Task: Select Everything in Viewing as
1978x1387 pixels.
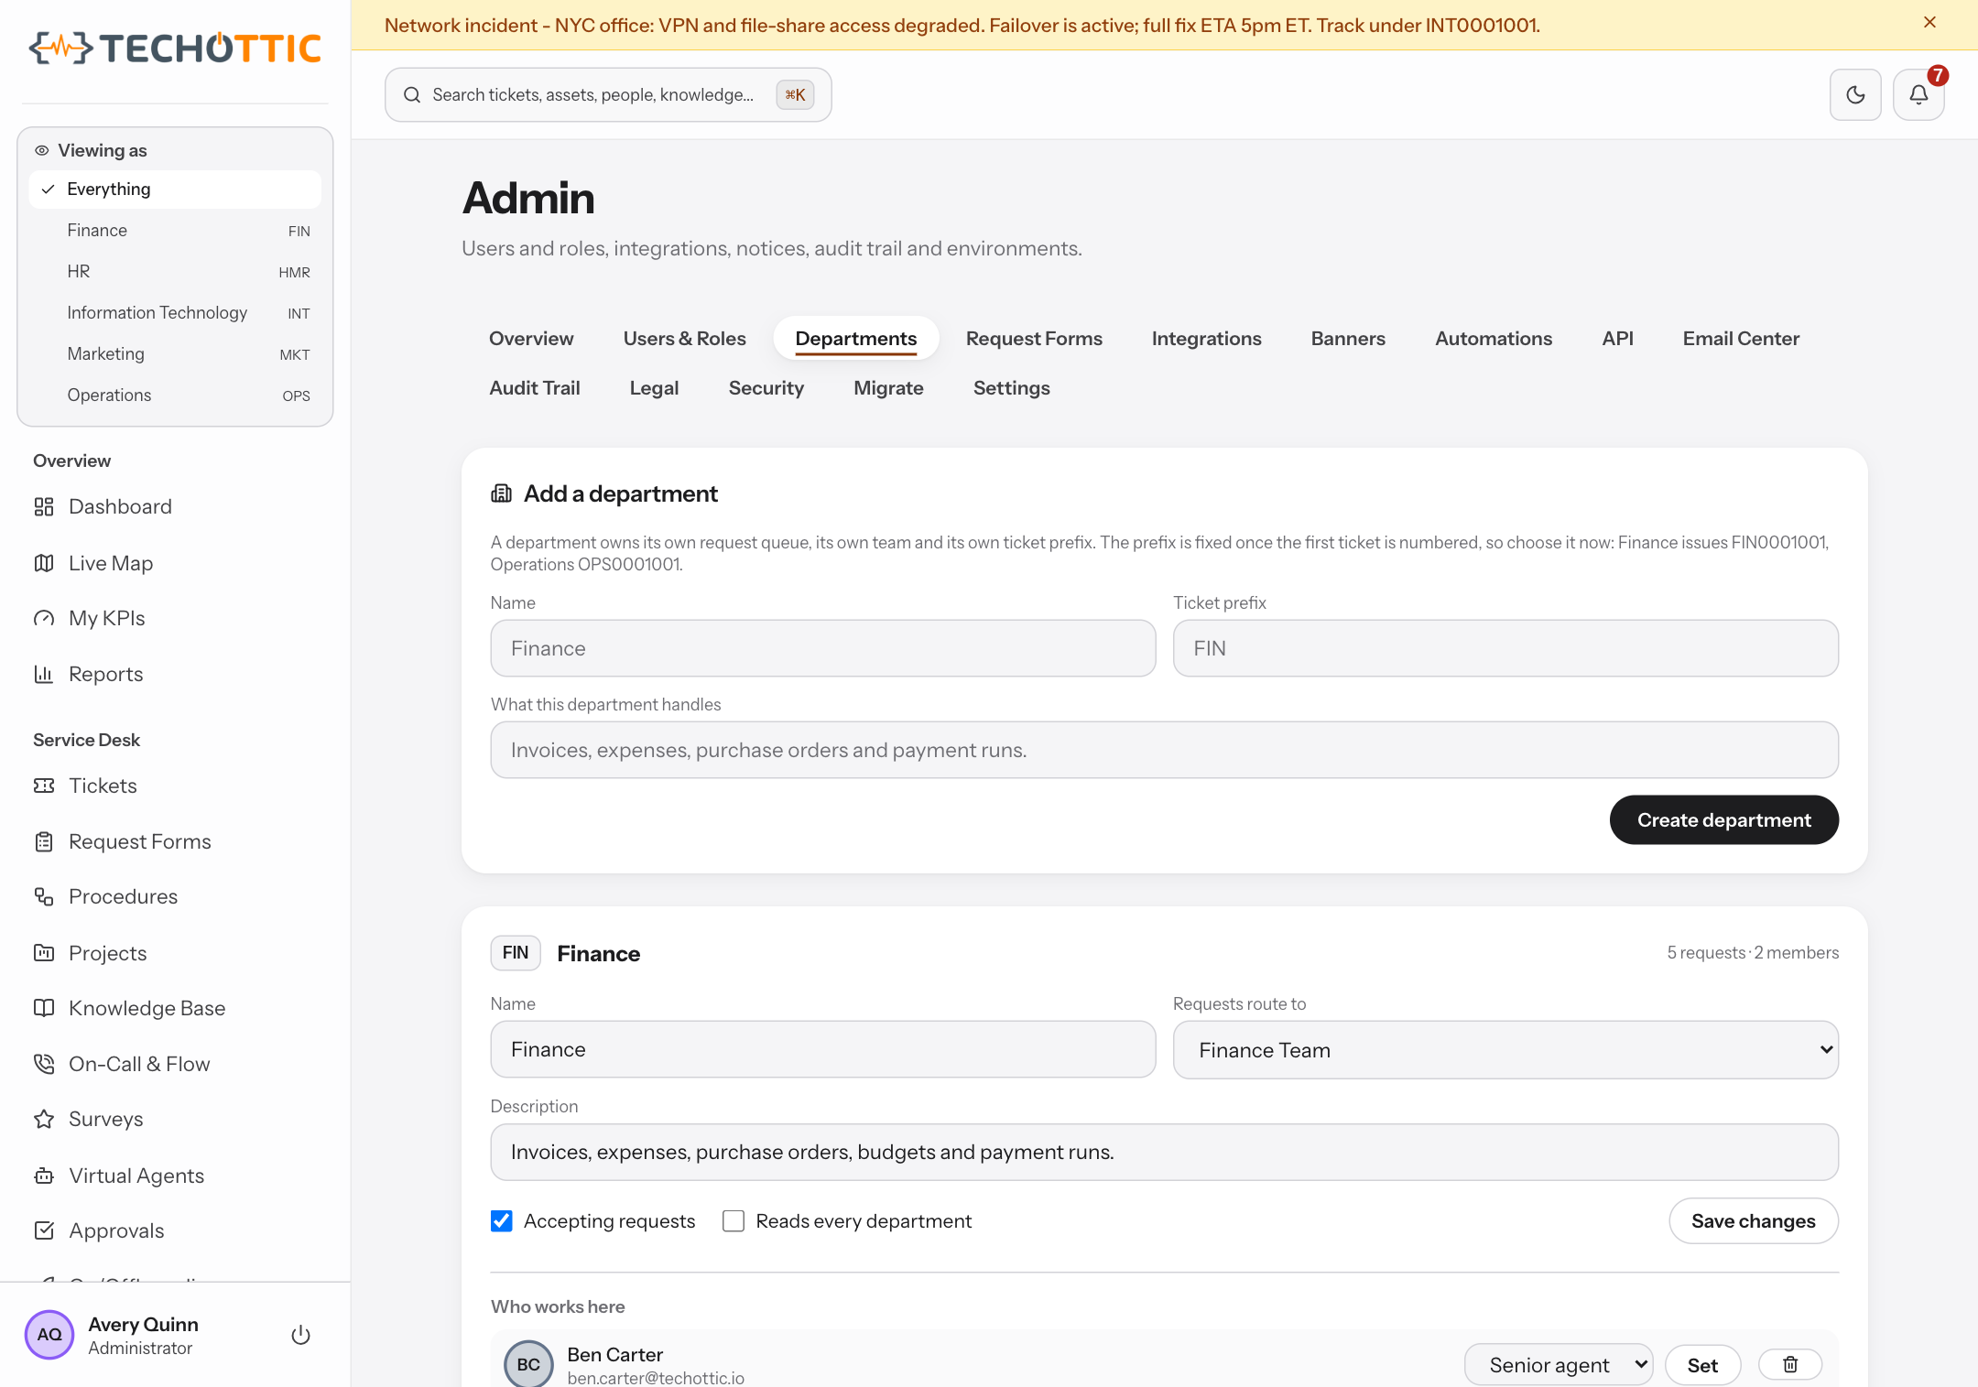Action: (x=175, y=190)
